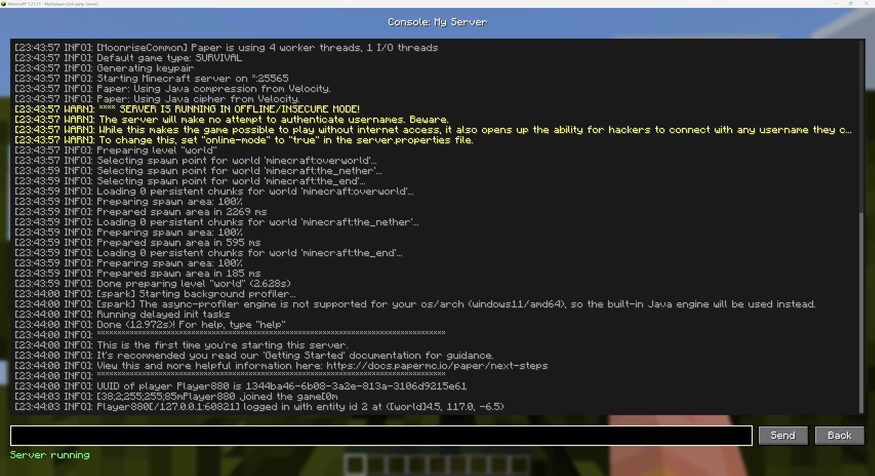Click the 'Paper: Using Java compression from Velocity.' line

(173, 89)
